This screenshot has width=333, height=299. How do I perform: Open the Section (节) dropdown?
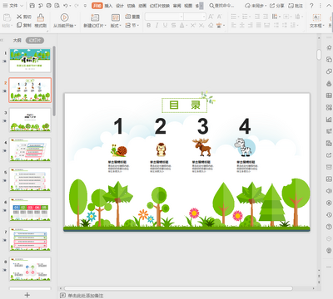[132, 25]
